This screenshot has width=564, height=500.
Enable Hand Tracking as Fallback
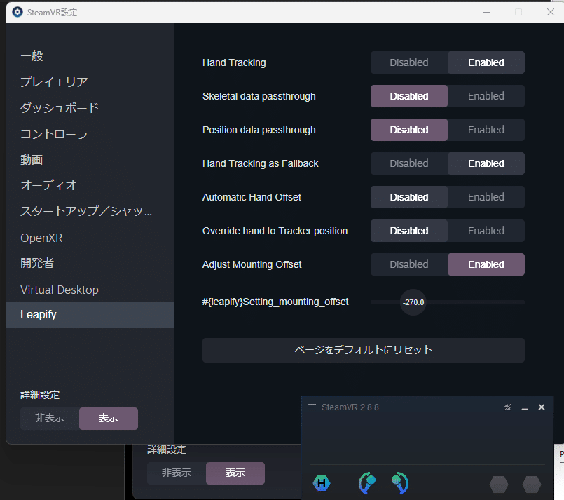tap(486, 163)
